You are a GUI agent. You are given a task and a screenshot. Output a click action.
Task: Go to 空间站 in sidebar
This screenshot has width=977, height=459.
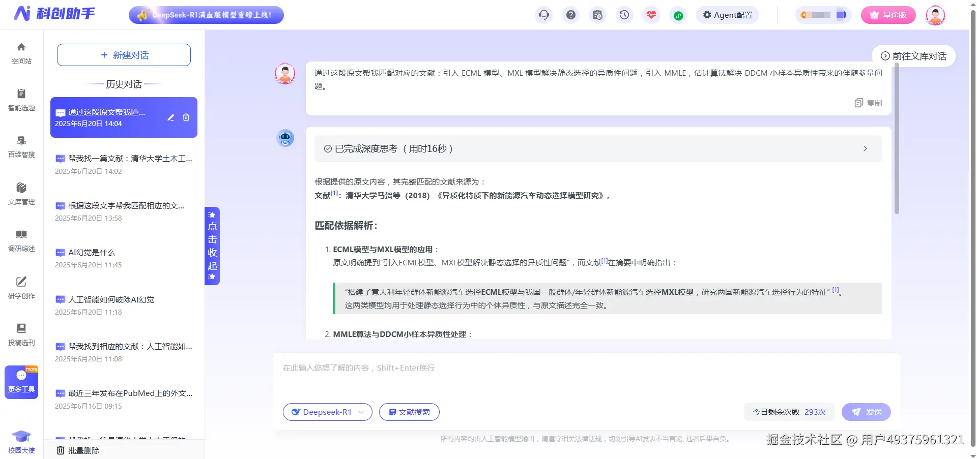coord(21,53)
